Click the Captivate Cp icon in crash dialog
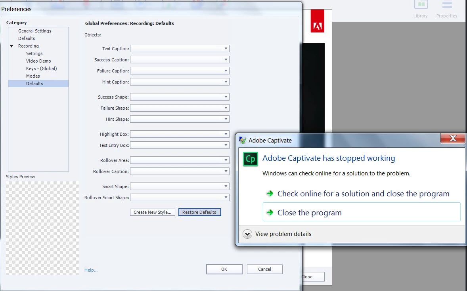Screen dimensions: 467x291 251,159
